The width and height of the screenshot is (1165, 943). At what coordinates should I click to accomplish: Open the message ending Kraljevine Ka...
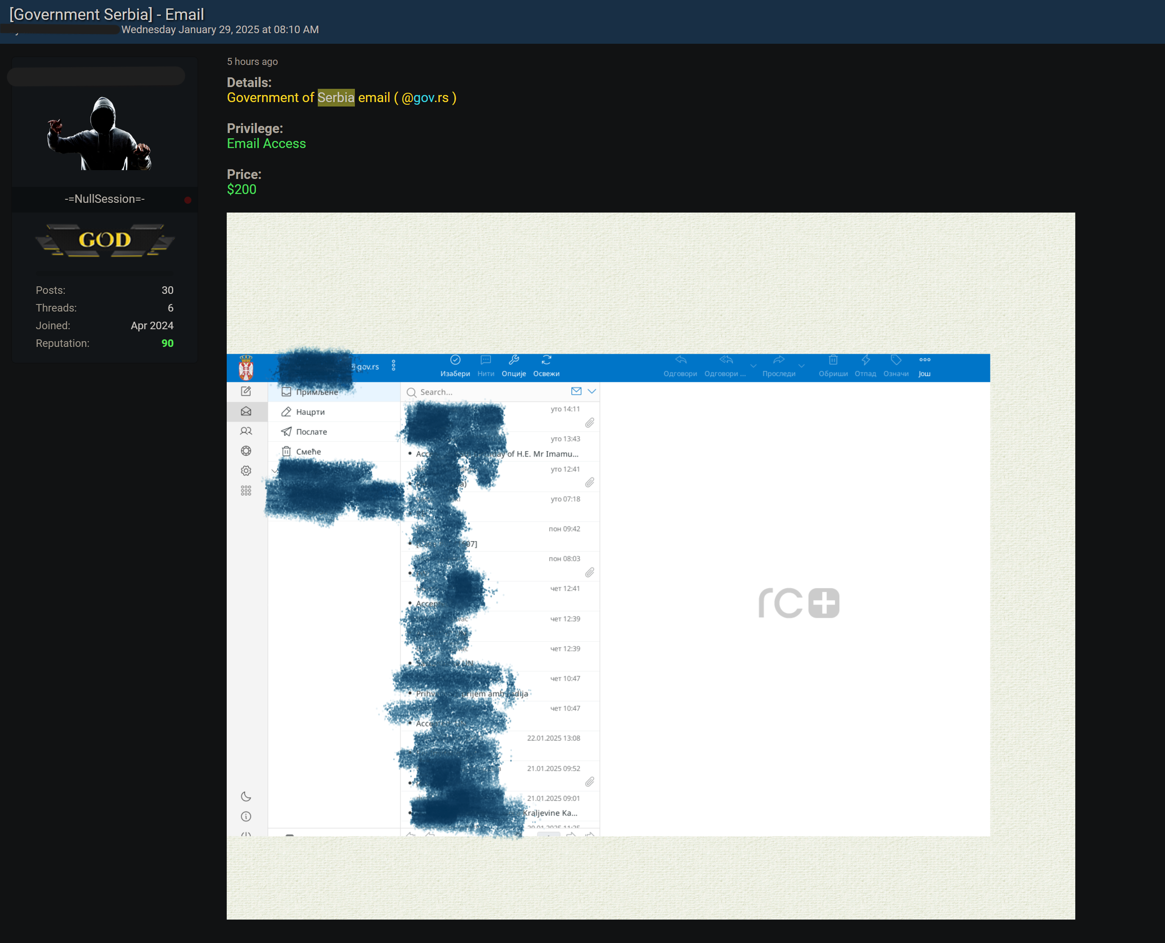pos(500,806)
